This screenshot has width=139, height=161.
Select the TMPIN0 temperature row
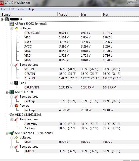point(81,151)
